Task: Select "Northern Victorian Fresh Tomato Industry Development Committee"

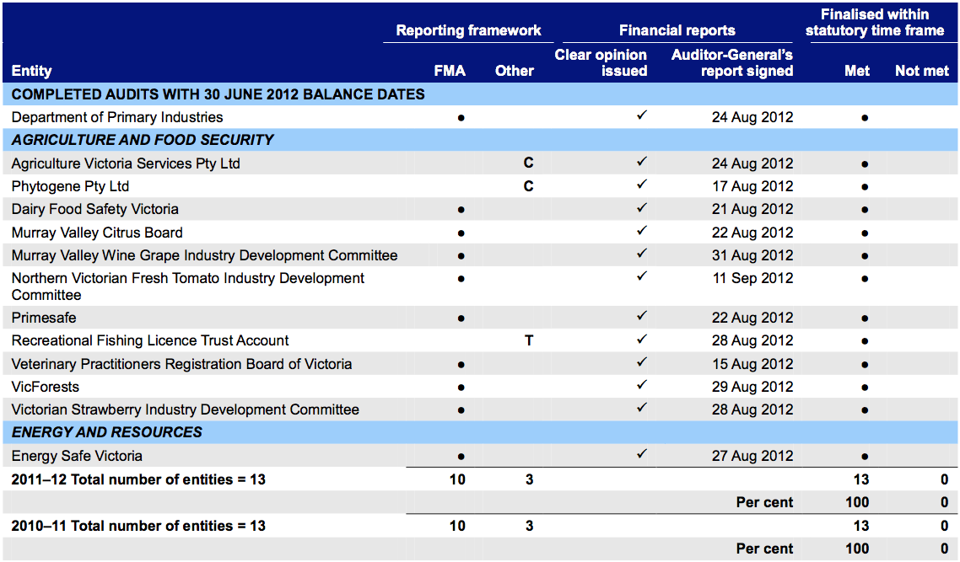Action: (x=188, y=286)
